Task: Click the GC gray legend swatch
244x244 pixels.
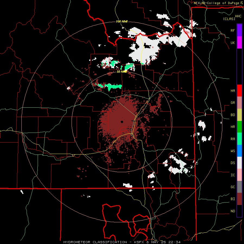Action: (239, 187)
